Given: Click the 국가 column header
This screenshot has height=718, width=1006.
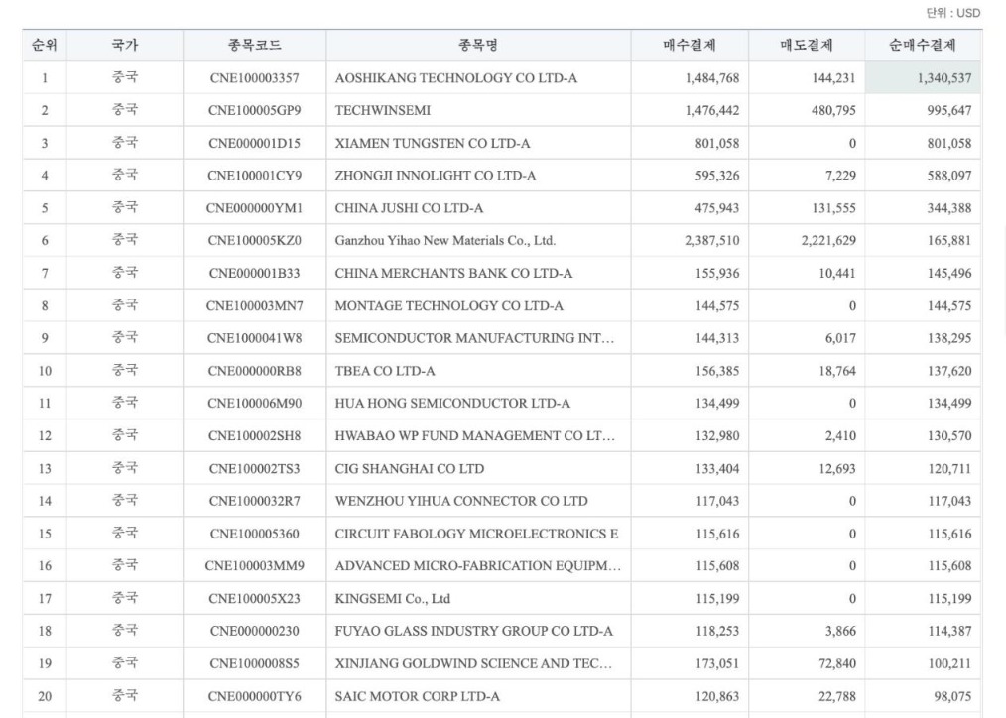Looking at the screenshot, I should (x=124, y=45).
